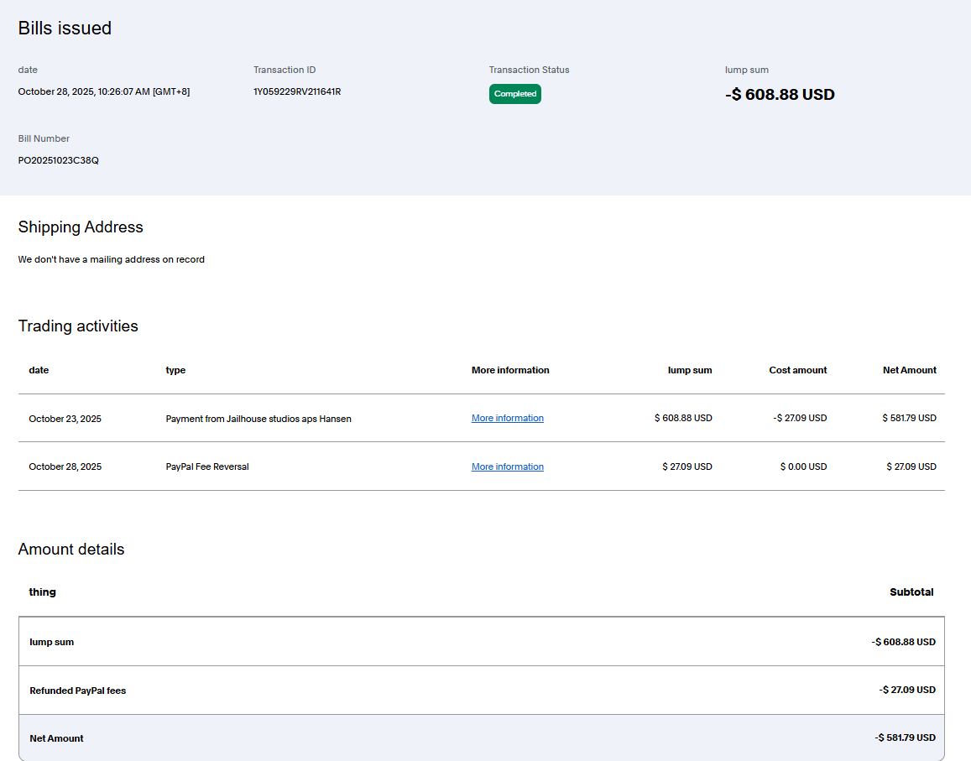Click the -$ 581.79 USD Net Amount subtotal
Screen dimensions: 971x761
(904, 738)
